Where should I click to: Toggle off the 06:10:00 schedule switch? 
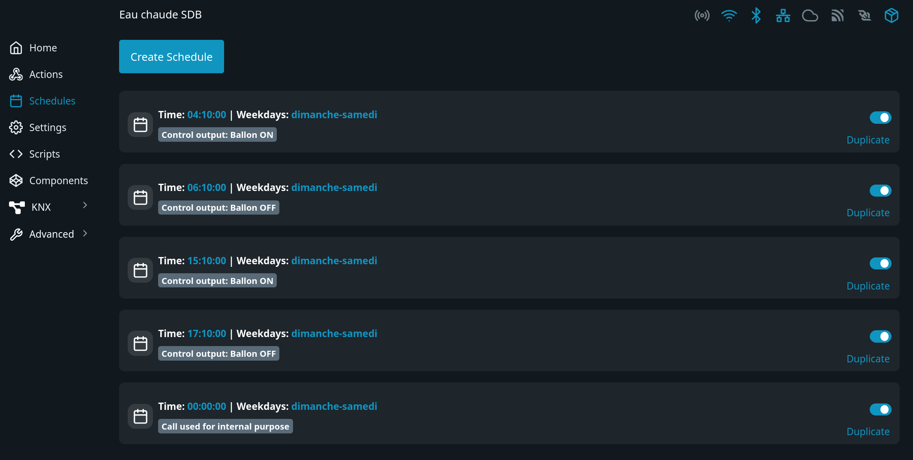(880, 191)
